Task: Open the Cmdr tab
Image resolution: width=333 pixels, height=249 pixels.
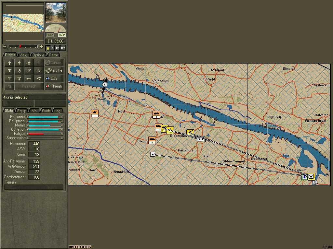Action: 46,111
